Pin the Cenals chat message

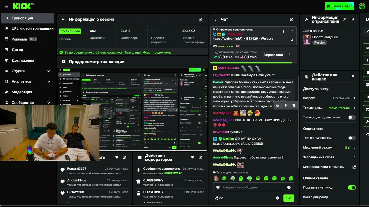point(286,106)
